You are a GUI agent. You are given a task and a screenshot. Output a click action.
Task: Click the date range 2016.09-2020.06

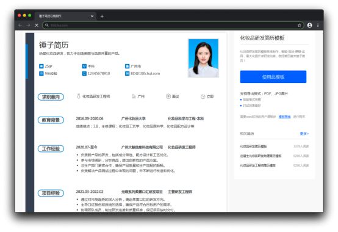tap(90, 118)
